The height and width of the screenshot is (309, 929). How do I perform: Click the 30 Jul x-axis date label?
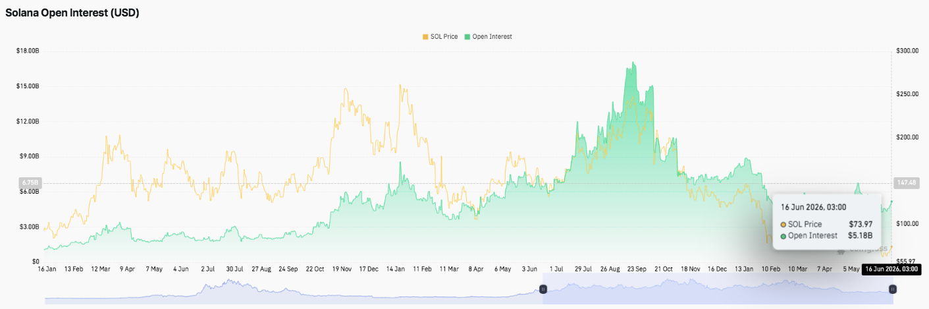234,269
